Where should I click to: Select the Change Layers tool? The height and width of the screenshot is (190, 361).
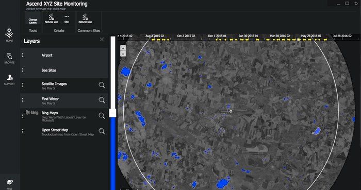(33, 19)
